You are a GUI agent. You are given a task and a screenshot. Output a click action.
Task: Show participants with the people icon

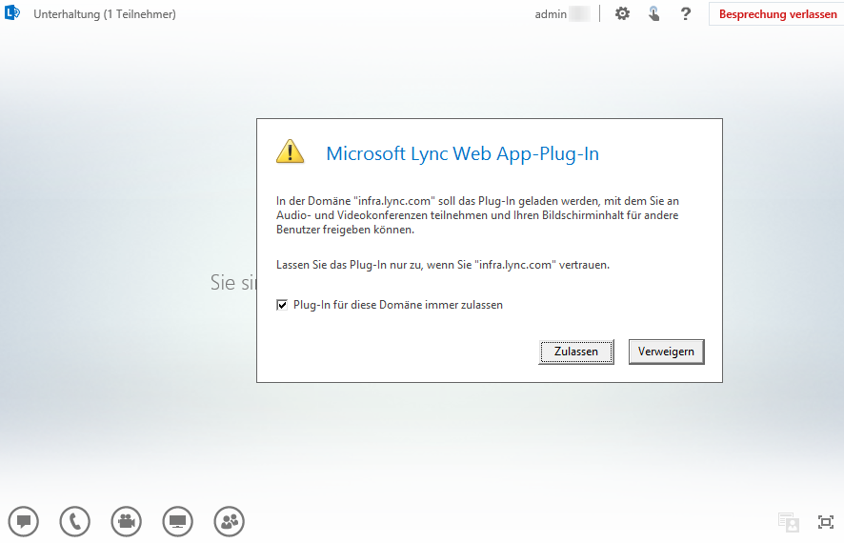coord(230,521)
